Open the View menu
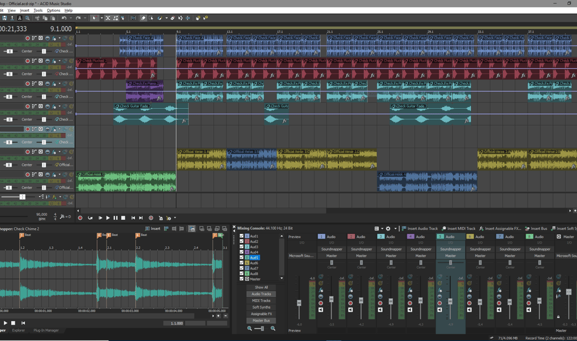The height and width of the screenshot is (341, 577). click(11, 11)
